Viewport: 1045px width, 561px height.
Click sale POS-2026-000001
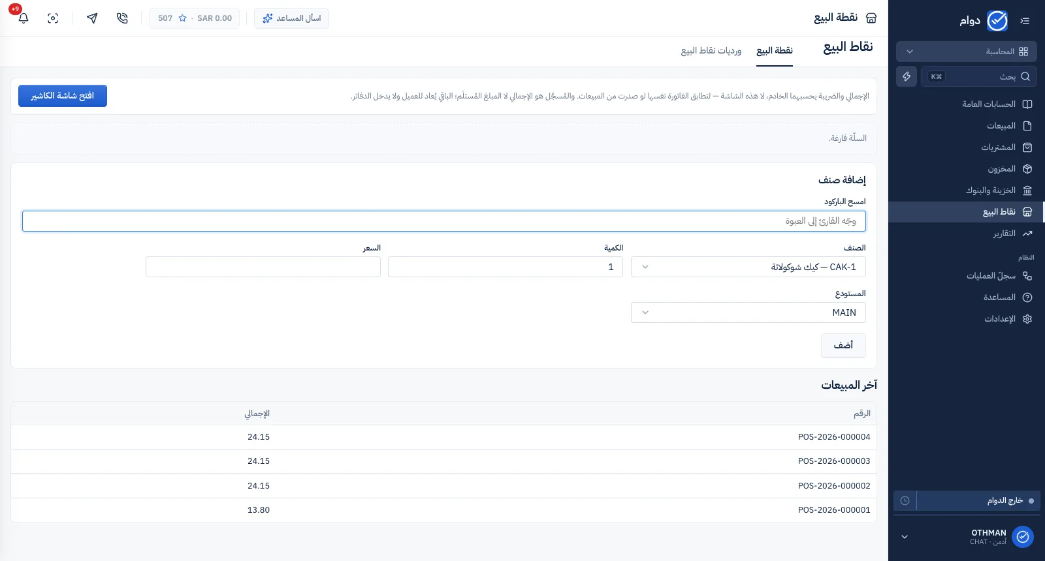(834, 510)
